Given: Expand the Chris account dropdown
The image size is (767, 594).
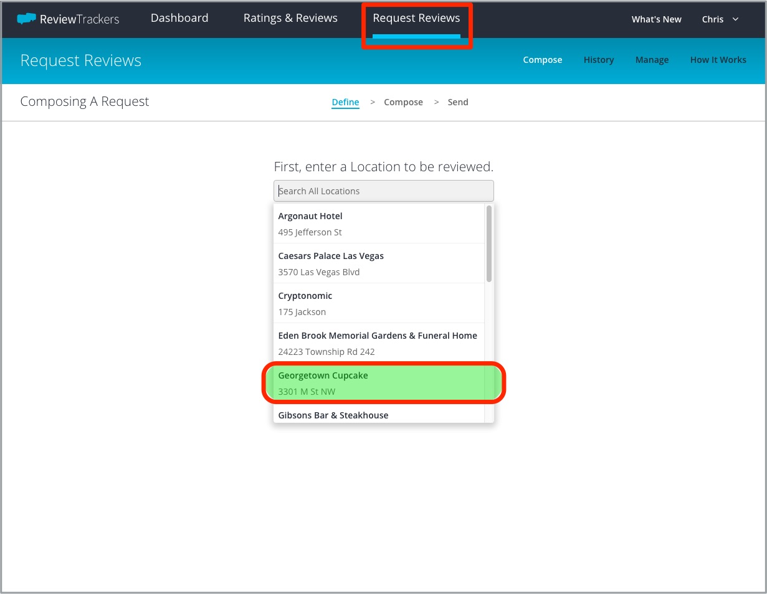Looking at the screenshot, I should tap(720, 19).
